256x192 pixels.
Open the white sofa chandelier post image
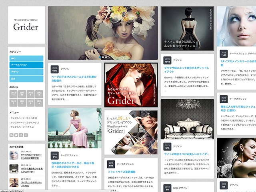[187, 119]
